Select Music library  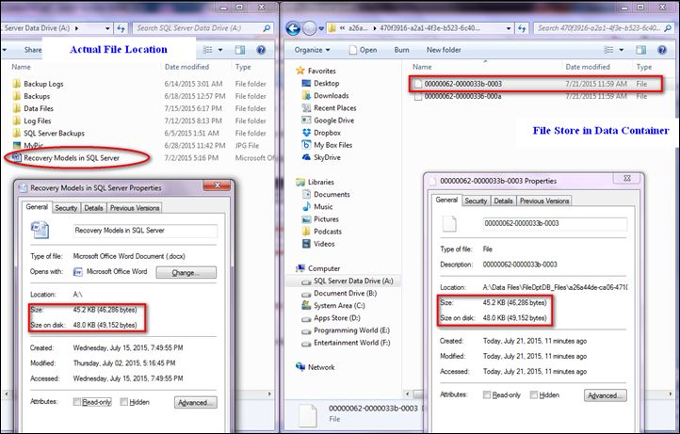(x=323, y=207)
